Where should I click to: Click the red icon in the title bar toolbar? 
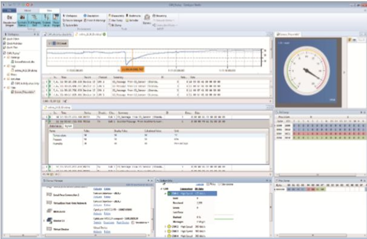pyautogui.click(x=28, y=5)
